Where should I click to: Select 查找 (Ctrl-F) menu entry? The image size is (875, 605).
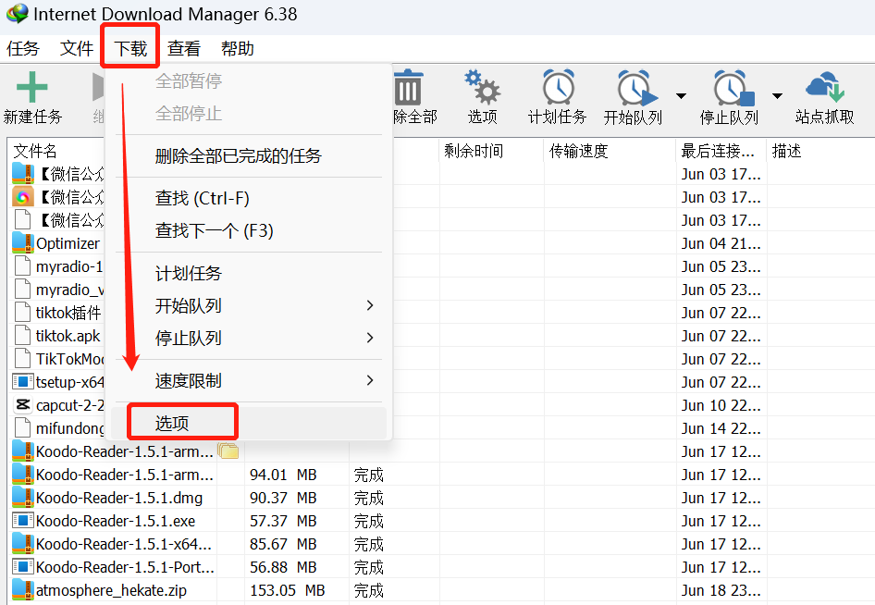point(249,198)
